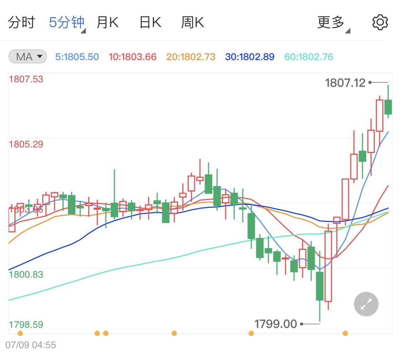
Task: Expand chart to fullscreen with arrows button
Action: (366, 304)
